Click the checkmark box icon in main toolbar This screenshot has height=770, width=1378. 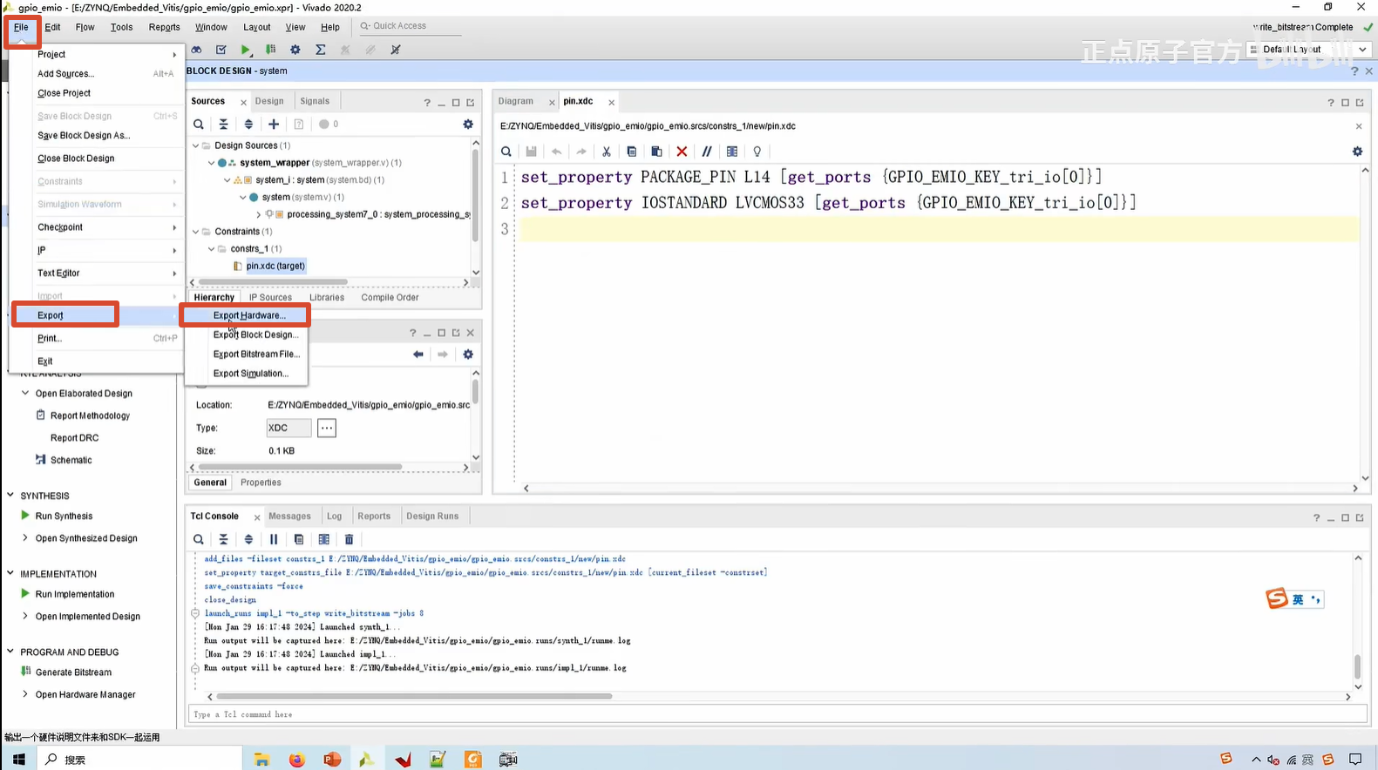[221, 50]
